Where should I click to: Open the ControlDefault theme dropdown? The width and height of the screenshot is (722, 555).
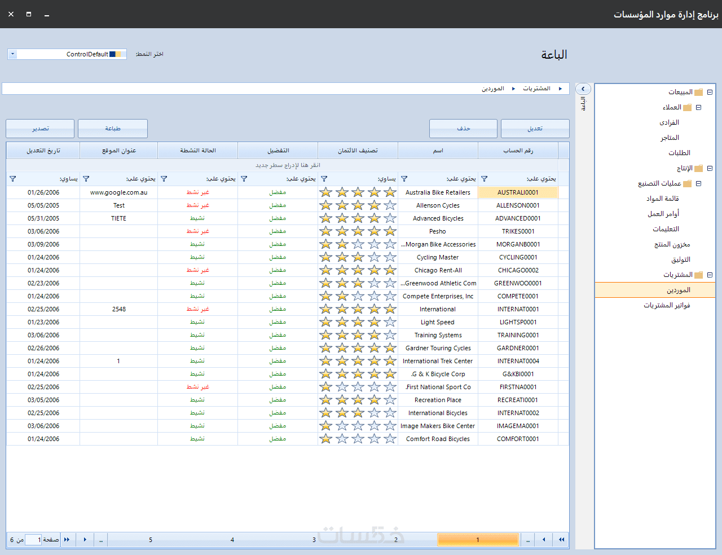pos(13,54)
